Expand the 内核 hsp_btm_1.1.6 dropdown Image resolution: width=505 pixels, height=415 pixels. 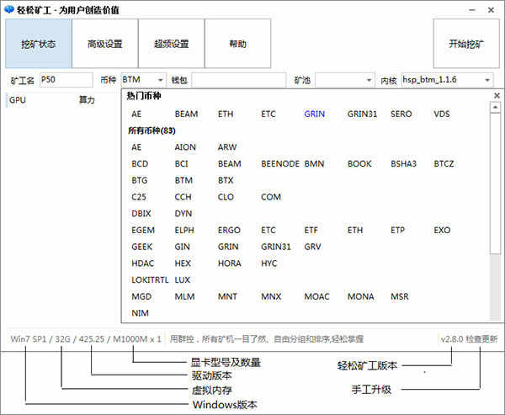tap(487, 80)
